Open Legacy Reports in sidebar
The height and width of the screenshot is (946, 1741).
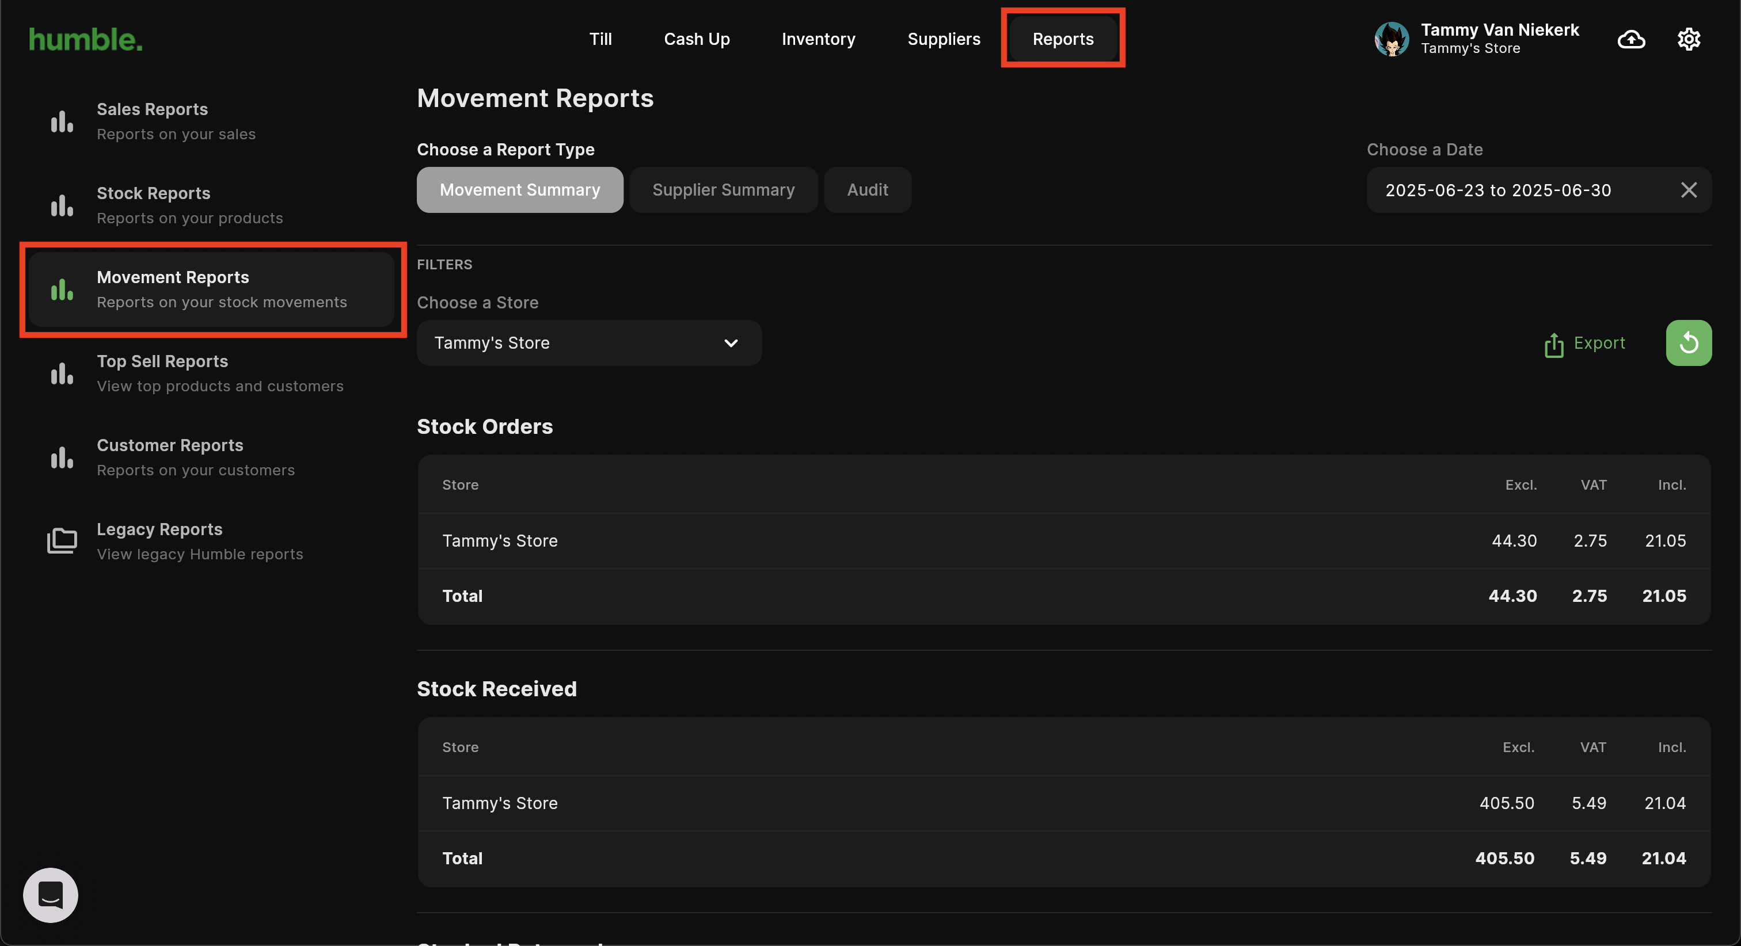[x=211, y=541]
